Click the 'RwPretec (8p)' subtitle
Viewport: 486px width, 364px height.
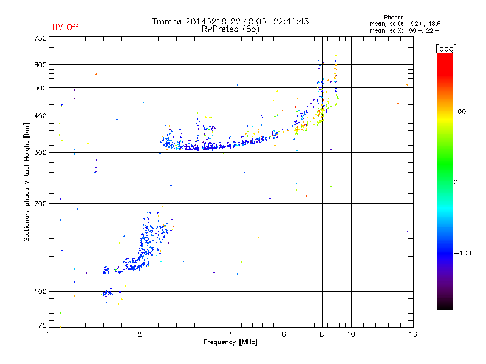230,29
